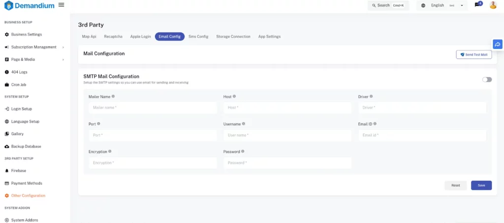Switch to the Recaptcha tab

[113, 36]
